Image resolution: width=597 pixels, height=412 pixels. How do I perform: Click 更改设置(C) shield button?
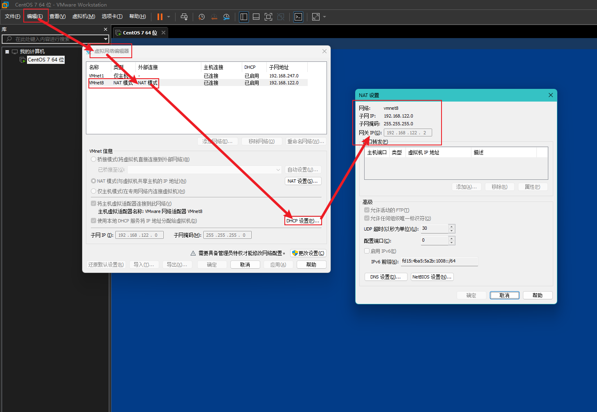(x=308, y=253)
